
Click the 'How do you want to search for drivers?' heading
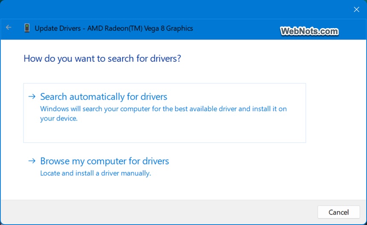click(102, 58)
